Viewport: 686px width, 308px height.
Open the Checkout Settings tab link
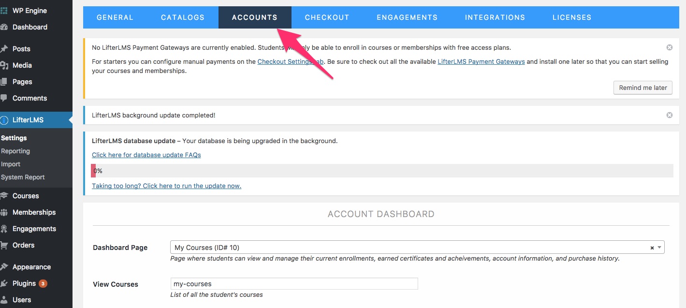tap(291, 61)
